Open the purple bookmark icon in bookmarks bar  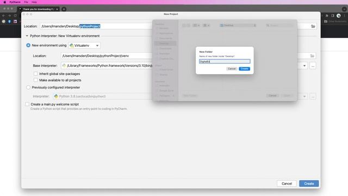(15, 21)
